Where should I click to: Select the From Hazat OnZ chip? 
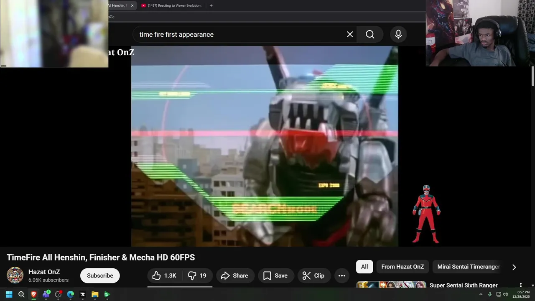point(403,267)
